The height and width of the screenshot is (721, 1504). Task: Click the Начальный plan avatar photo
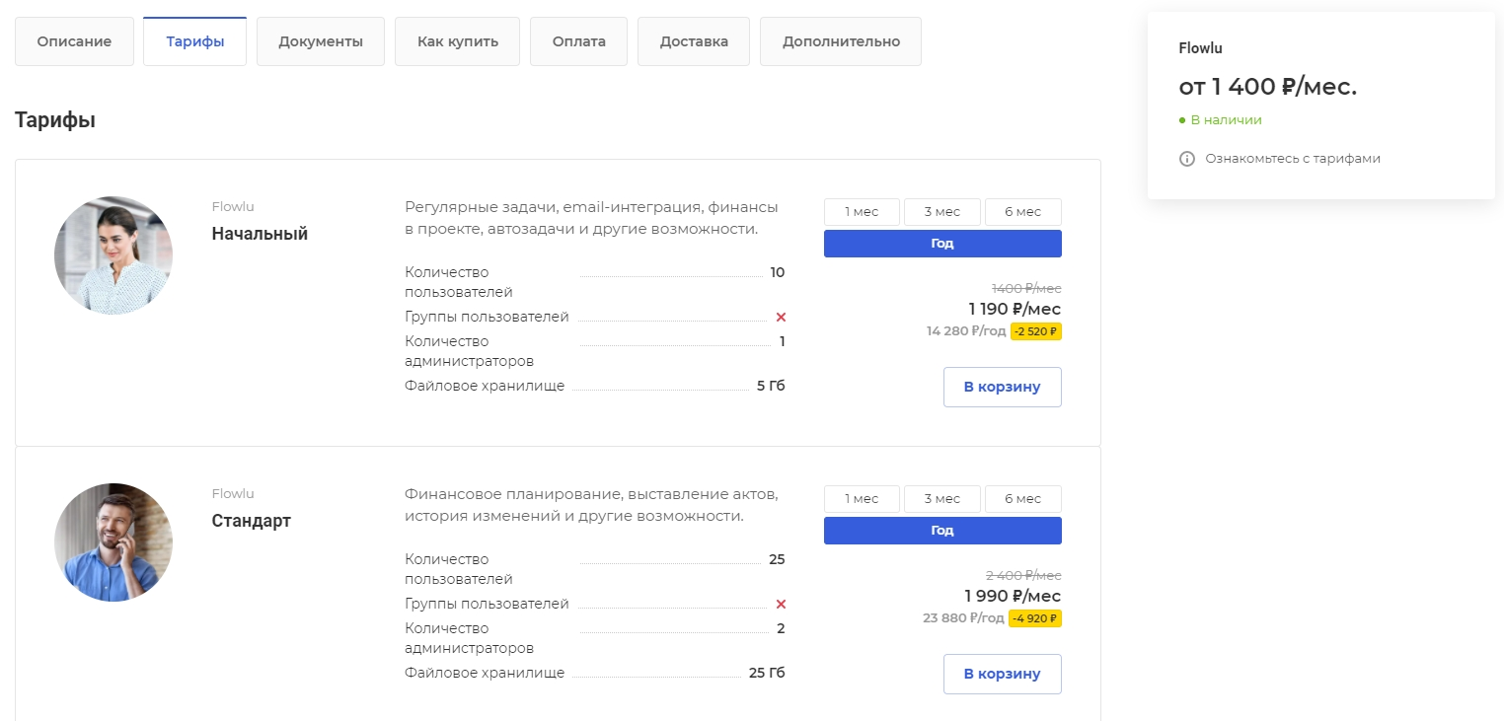coord(113,255)
